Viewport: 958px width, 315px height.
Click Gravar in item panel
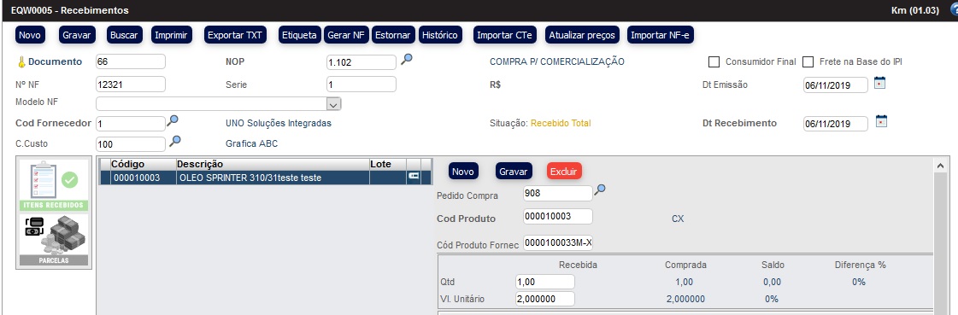coord(514,172)
